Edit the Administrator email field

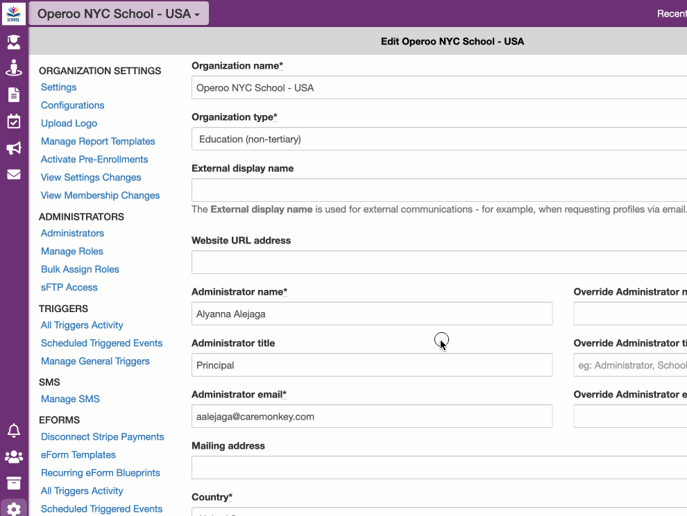pos(372,416)
